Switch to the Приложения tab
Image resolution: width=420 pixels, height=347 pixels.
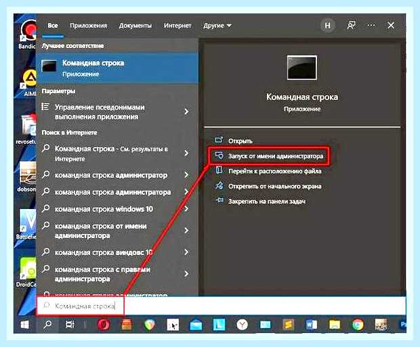pyautogui.click(x=88, y=26)
